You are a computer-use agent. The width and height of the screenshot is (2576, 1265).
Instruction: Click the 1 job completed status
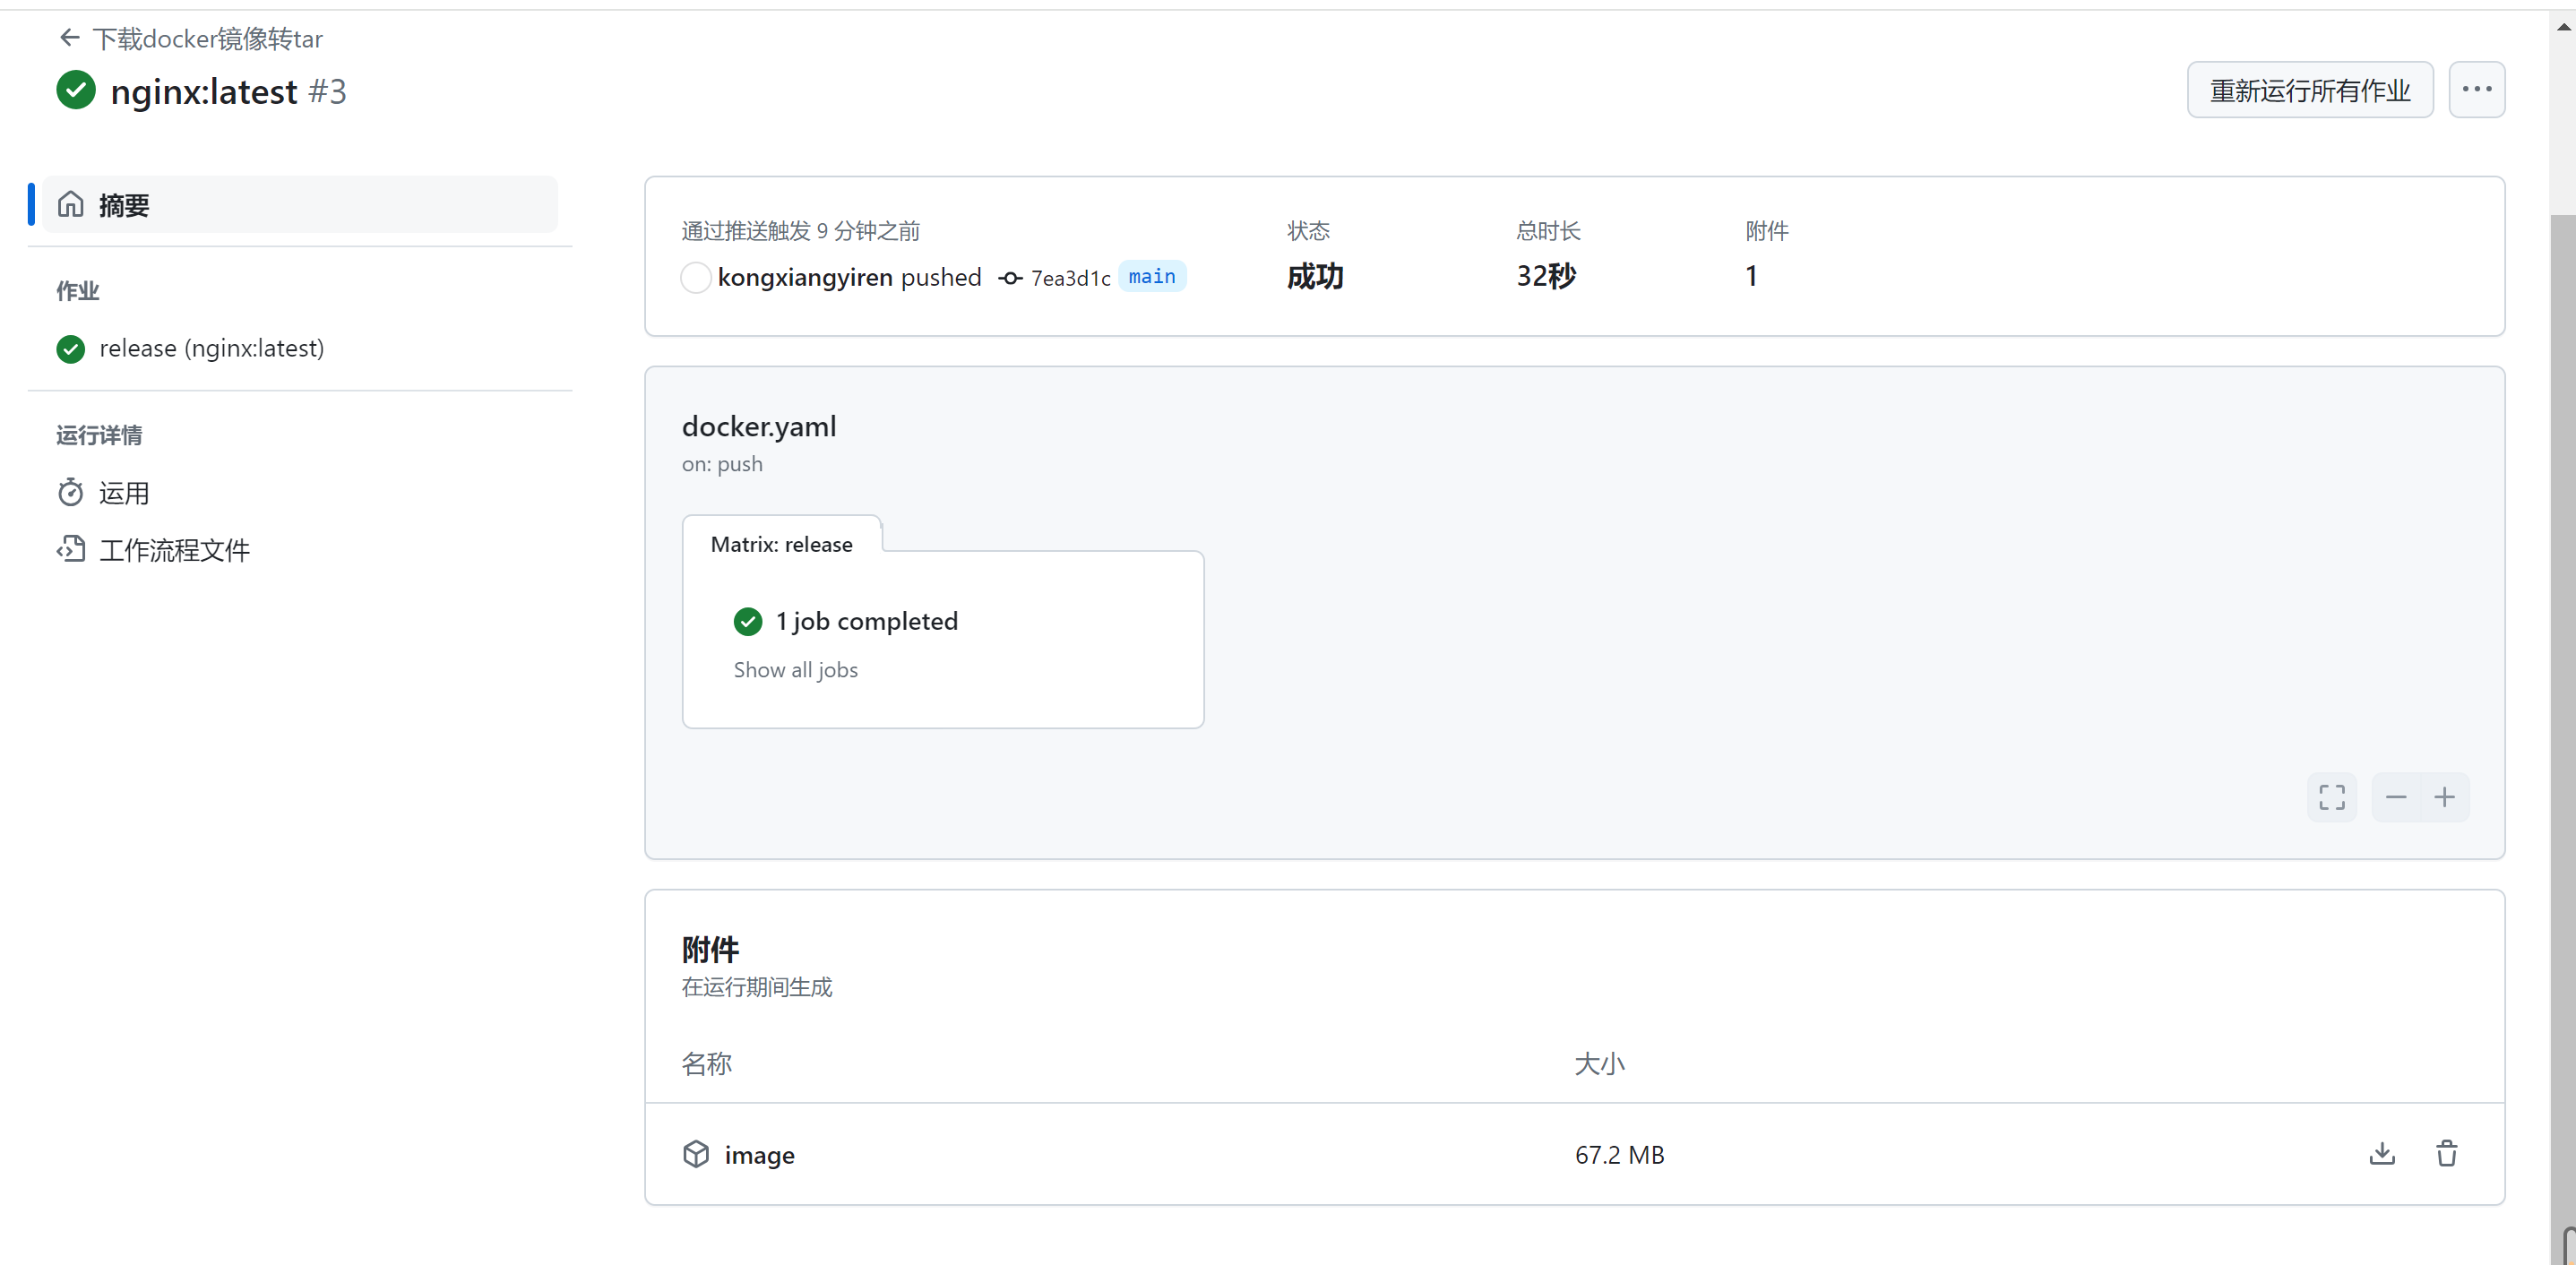pos(866,621)
